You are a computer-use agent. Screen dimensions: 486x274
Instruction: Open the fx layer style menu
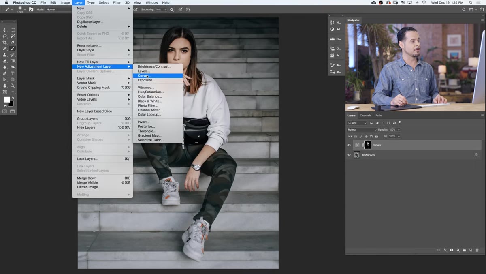445,250
